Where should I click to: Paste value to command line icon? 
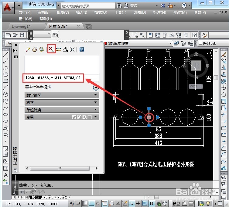pos(42,50)
